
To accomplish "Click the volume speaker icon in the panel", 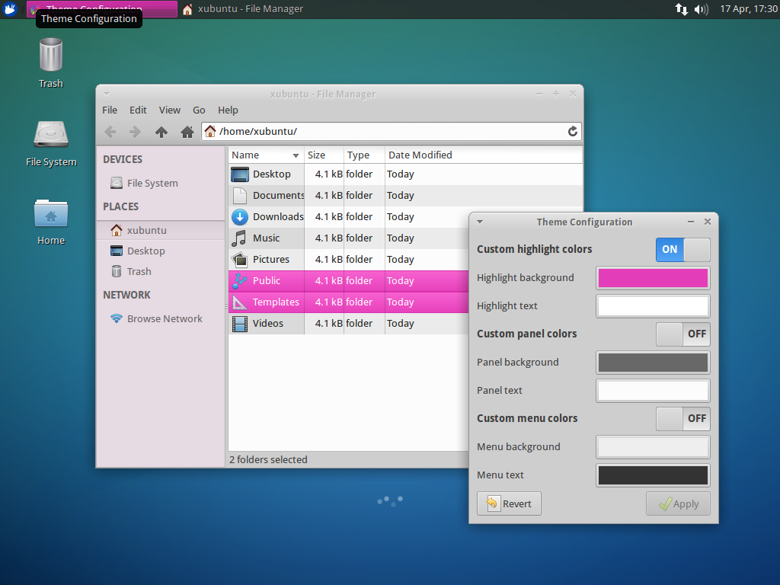I will tap(702, 9).
